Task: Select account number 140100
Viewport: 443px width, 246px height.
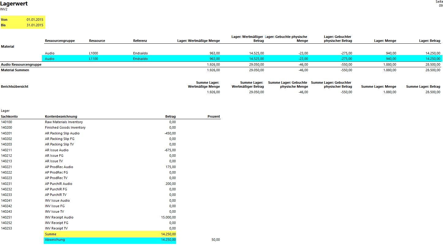Action: pyautogui.click(x=6, y=122)
